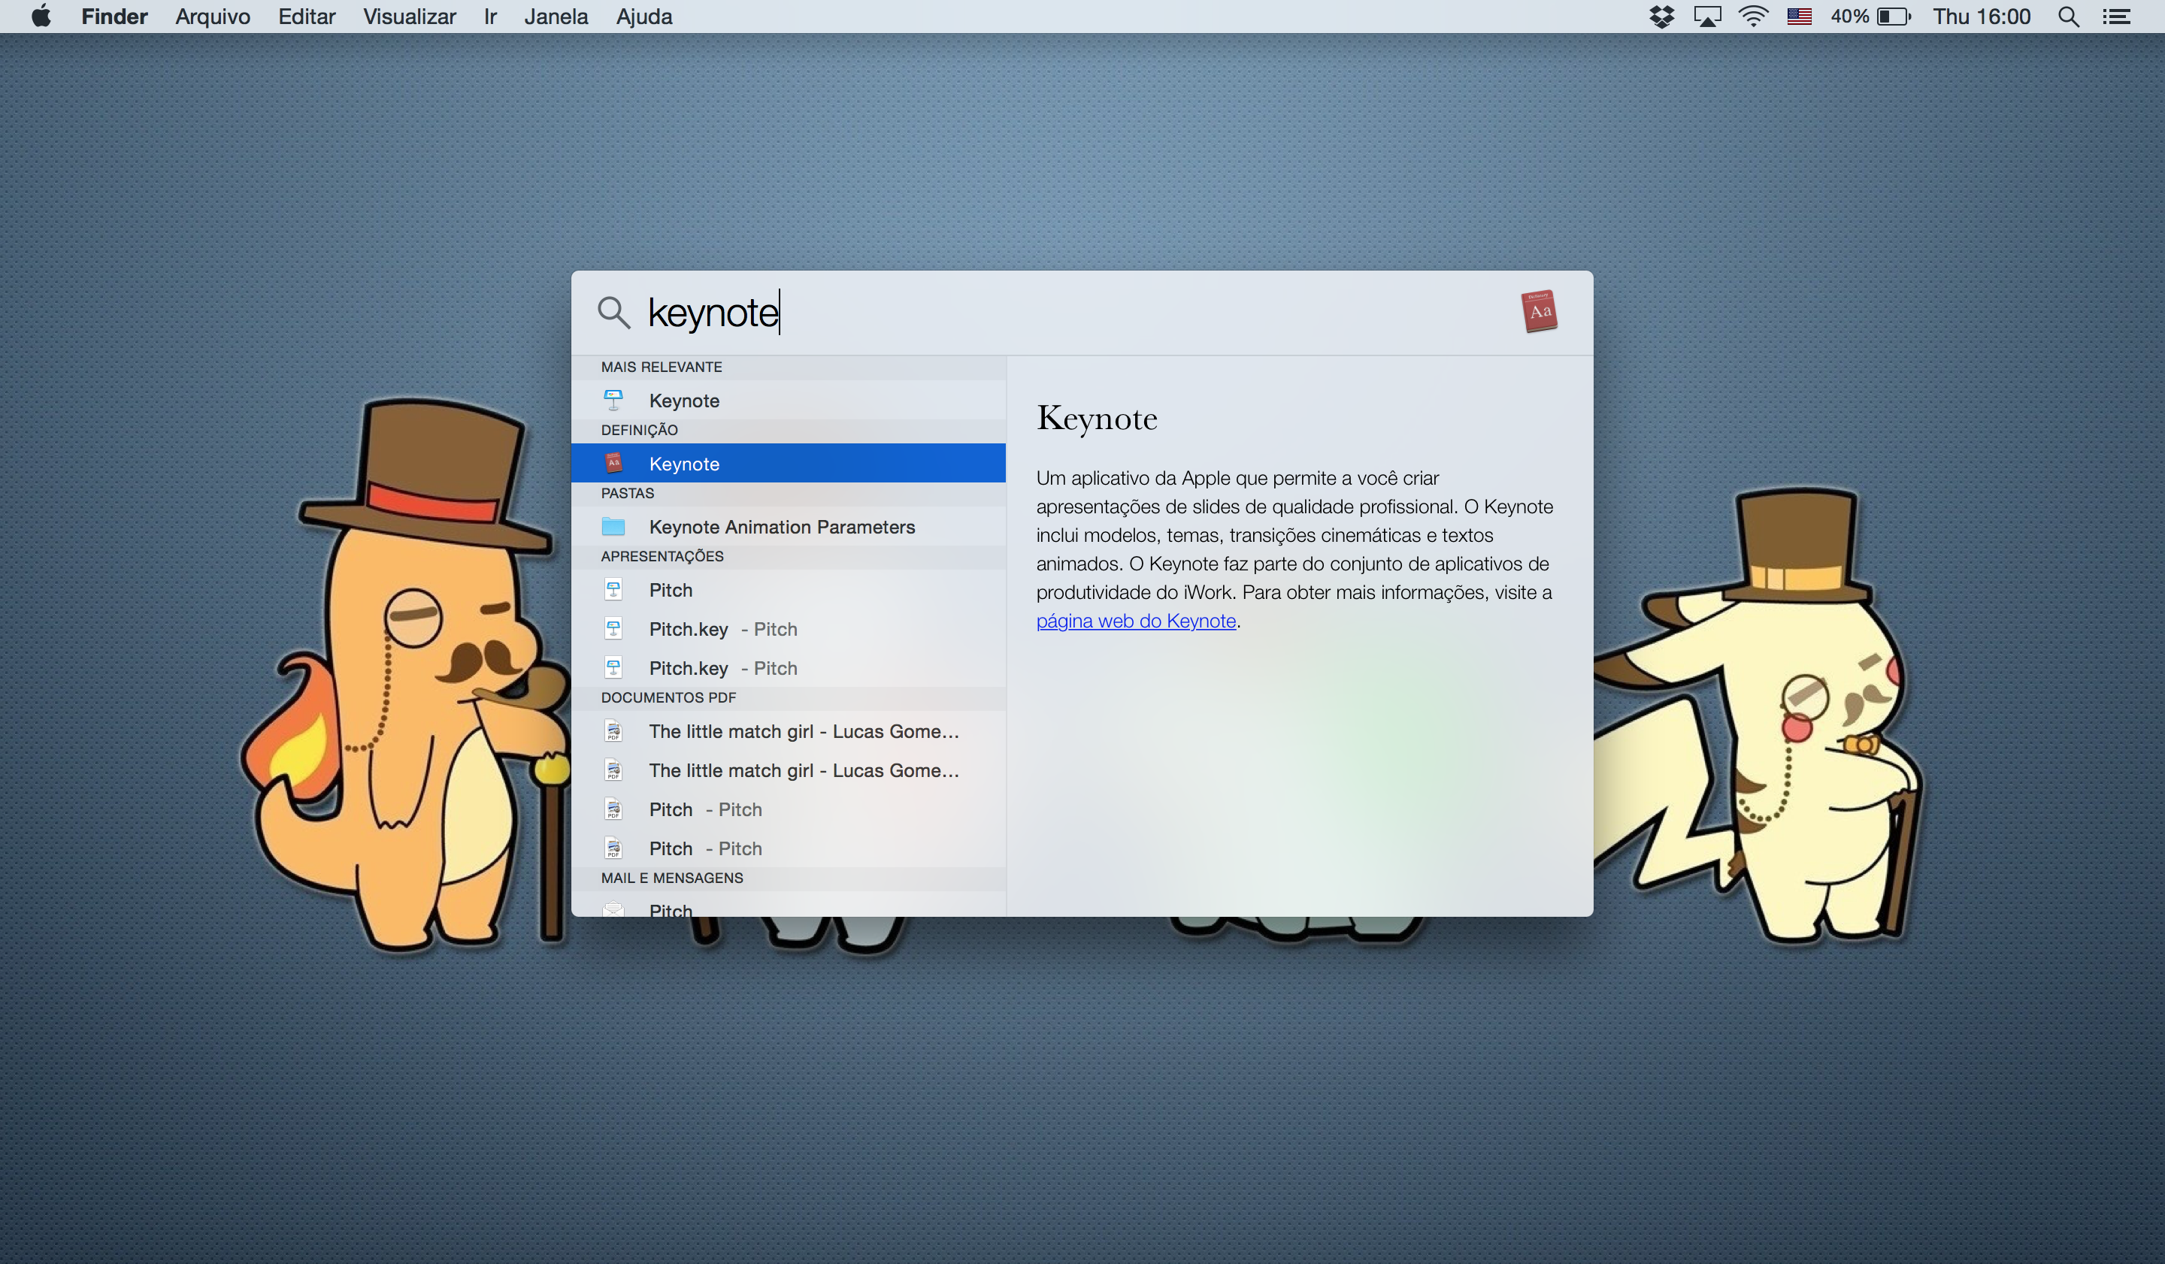Select the Pitch presentation result
2165x1264 pixels.
coord(788,590)
